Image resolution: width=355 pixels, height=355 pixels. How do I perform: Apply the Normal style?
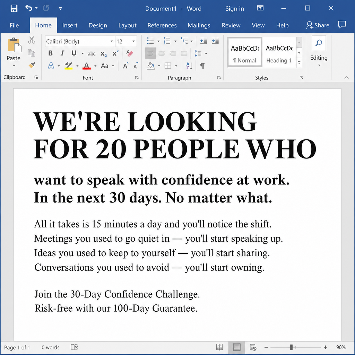(245, 52)
